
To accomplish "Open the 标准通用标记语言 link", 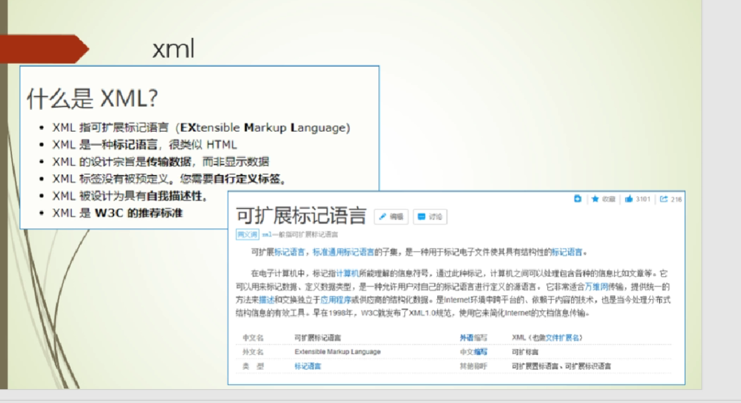I will 343,252.
